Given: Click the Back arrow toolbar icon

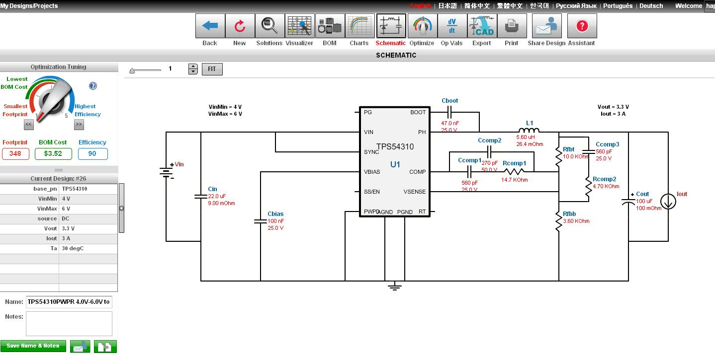Looking at the screenshot, I should pyautogui.click(x=210, y=26).
